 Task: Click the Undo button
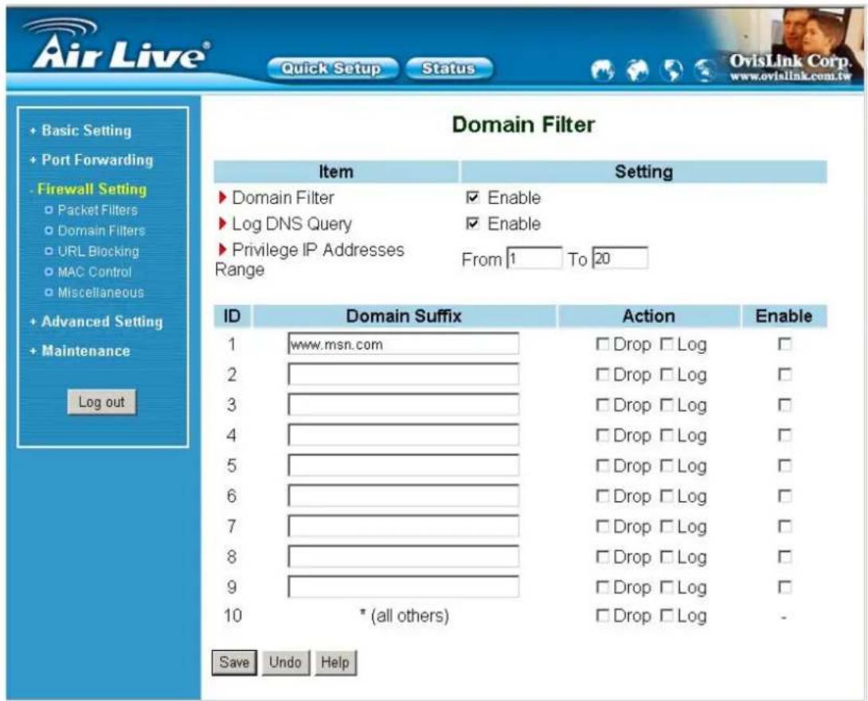[x=285, y=662]
